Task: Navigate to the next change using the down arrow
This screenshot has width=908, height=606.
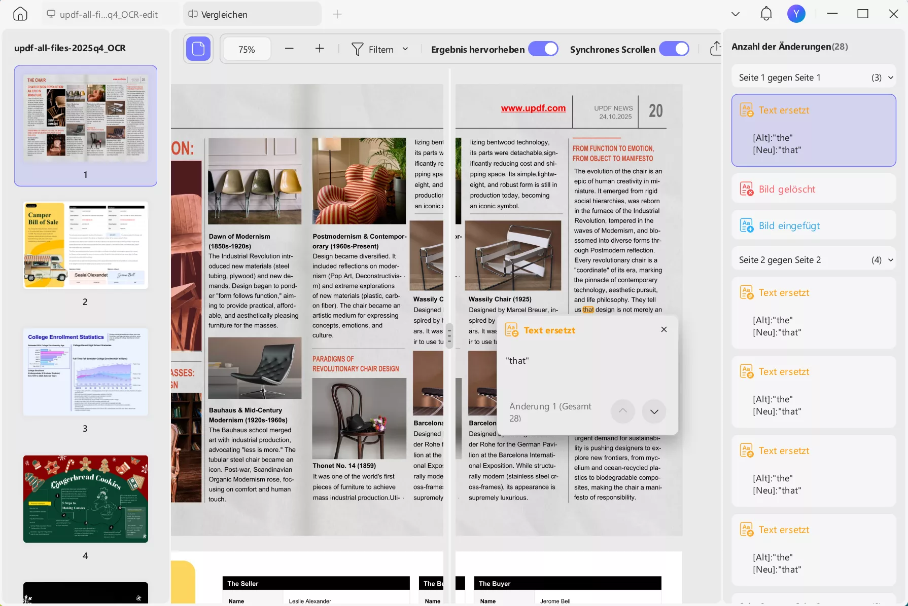Action: point(654,411)
